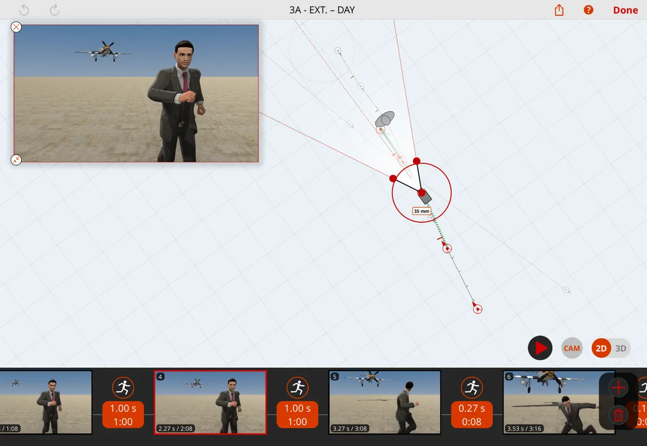Open the 1.00 s duration after keyframe 4
Viewport: 647px width, 446px height.
(297, 415)
